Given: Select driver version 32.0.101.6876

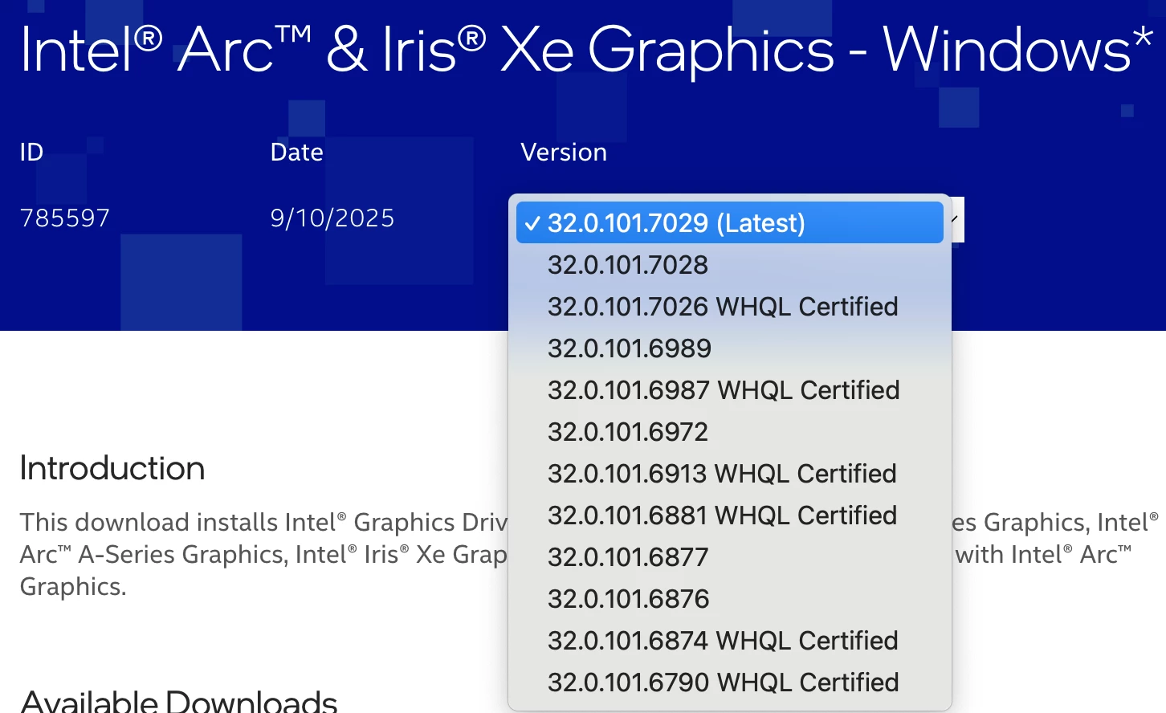Looking at the screenshot, I should pos(729,598).
